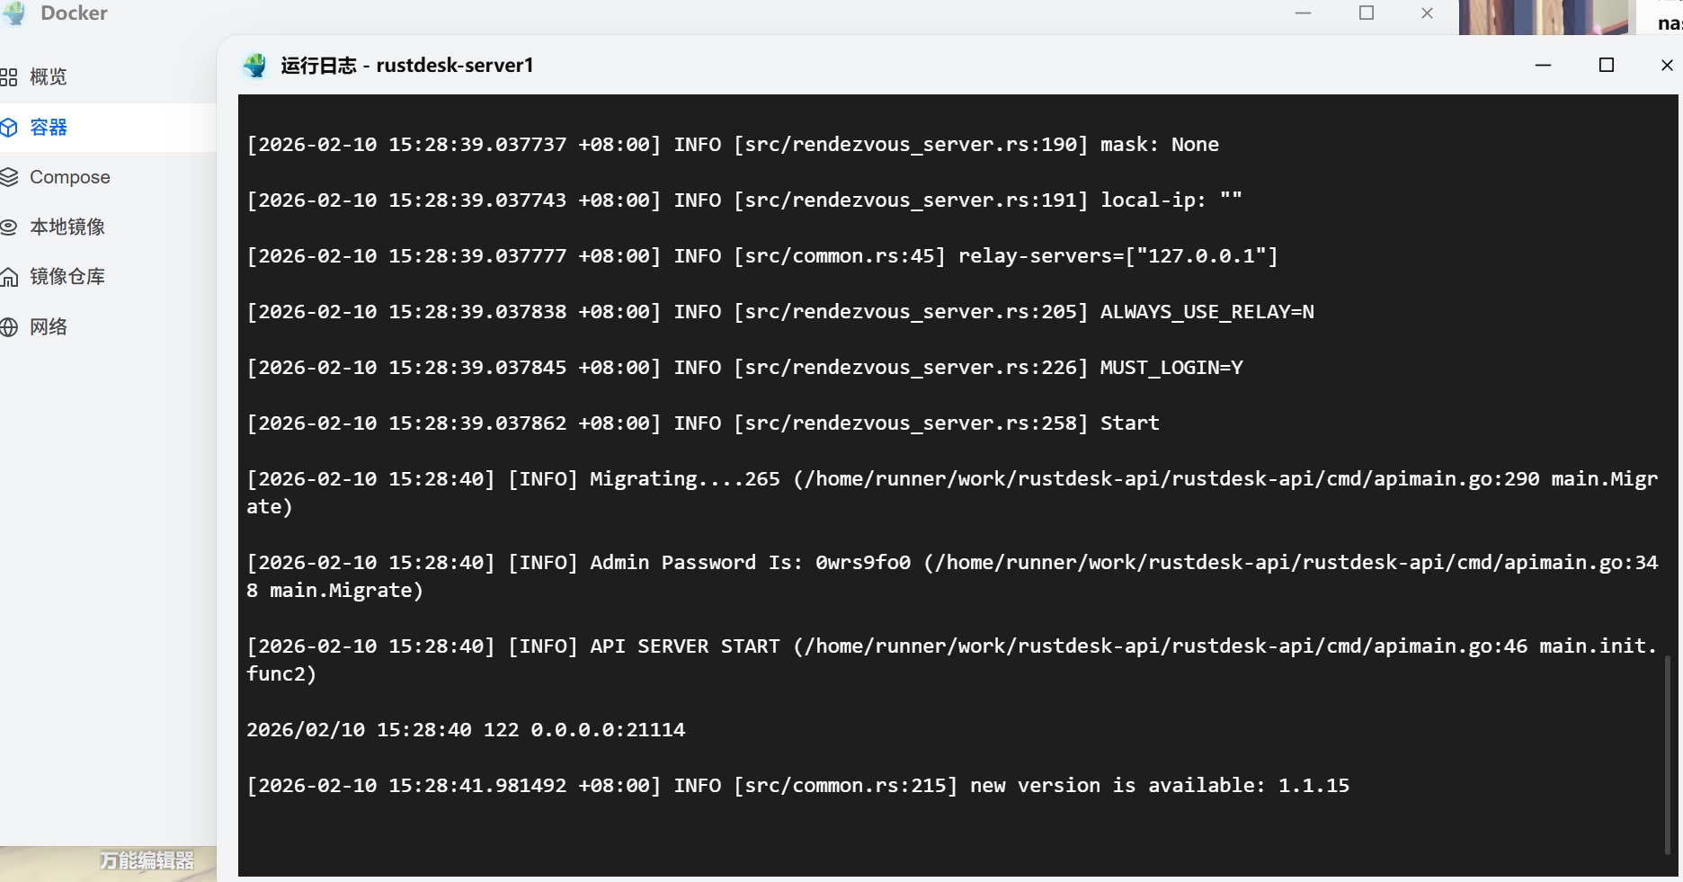Viewport: 1683px width, 882px height.
Task: Minimize the 运行日志 log window
Action: pos(1543,65)
